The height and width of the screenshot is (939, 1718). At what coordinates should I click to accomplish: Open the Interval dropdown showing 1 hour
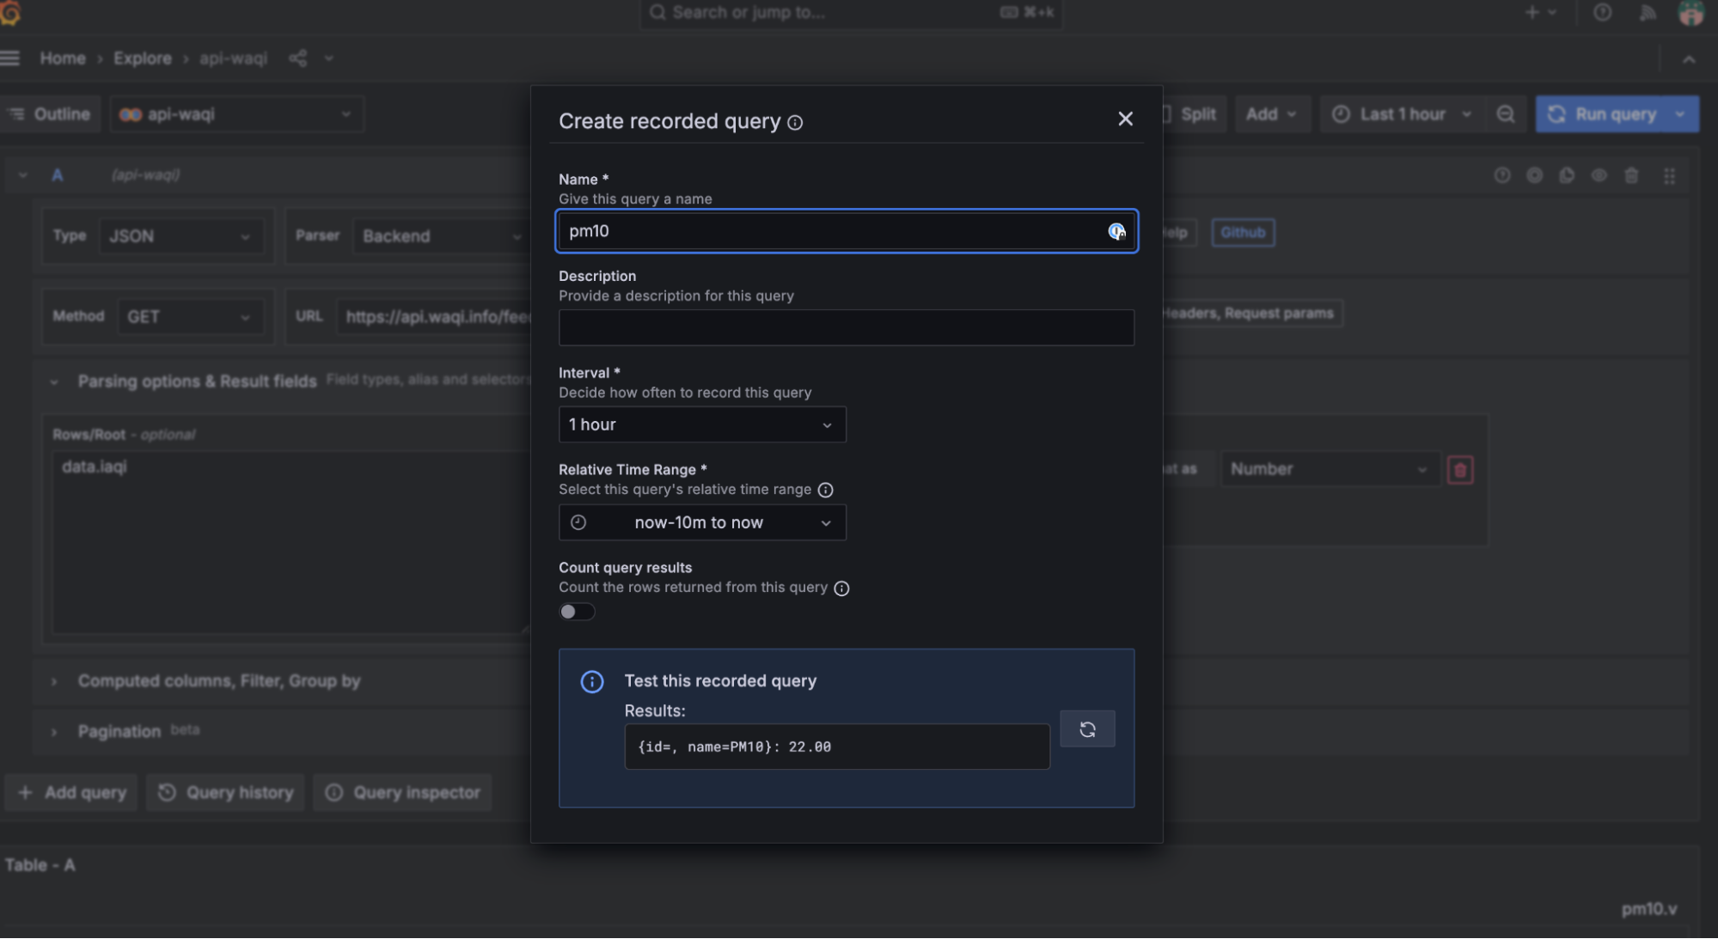pyautogui.click(x=701, y=424)
